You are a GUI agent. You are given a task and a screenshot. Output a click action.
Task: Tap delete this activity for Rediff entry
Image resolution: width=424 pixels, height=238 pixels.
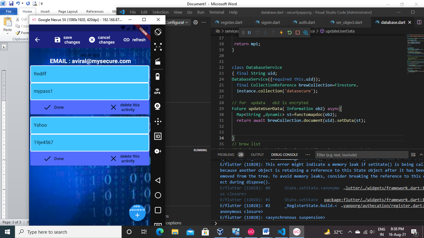[125, 107]
